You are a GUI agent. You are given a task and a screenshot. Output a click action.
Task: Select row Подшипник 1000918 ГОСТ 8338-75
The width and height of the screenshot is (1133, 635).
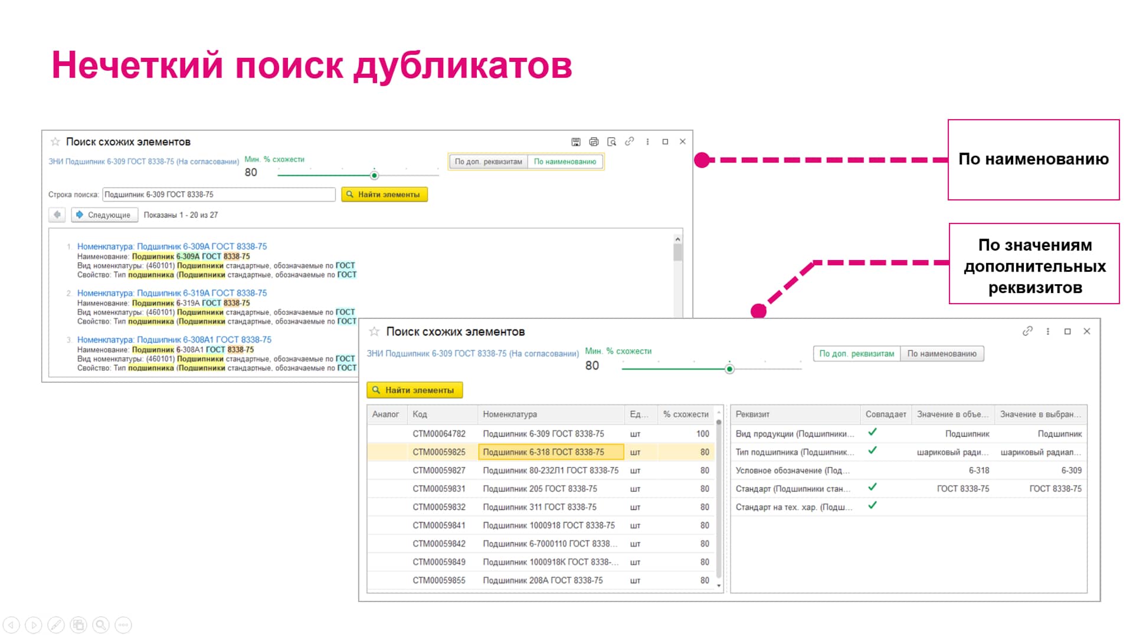click(x=541, y=525)
